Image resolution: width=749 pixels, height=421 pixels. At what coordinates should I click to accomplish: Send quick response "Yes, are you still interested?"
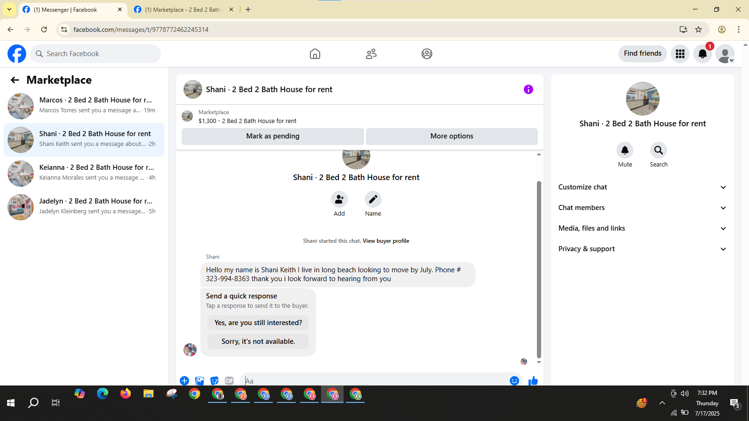click(258, 323)
